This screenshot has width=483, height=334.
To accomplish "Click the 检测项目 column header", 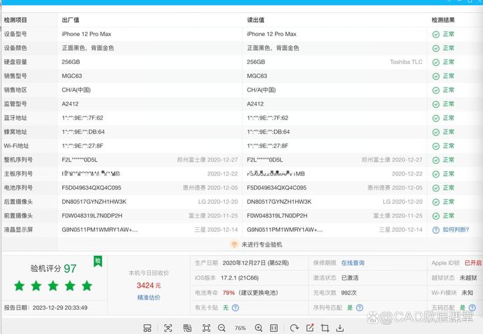I will coord(15,20).
